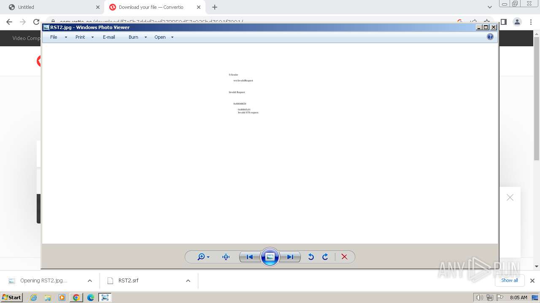The image size is (540, 303).
Task: Open File Explorer from the taskbar
Action: [x=48, y=298]
